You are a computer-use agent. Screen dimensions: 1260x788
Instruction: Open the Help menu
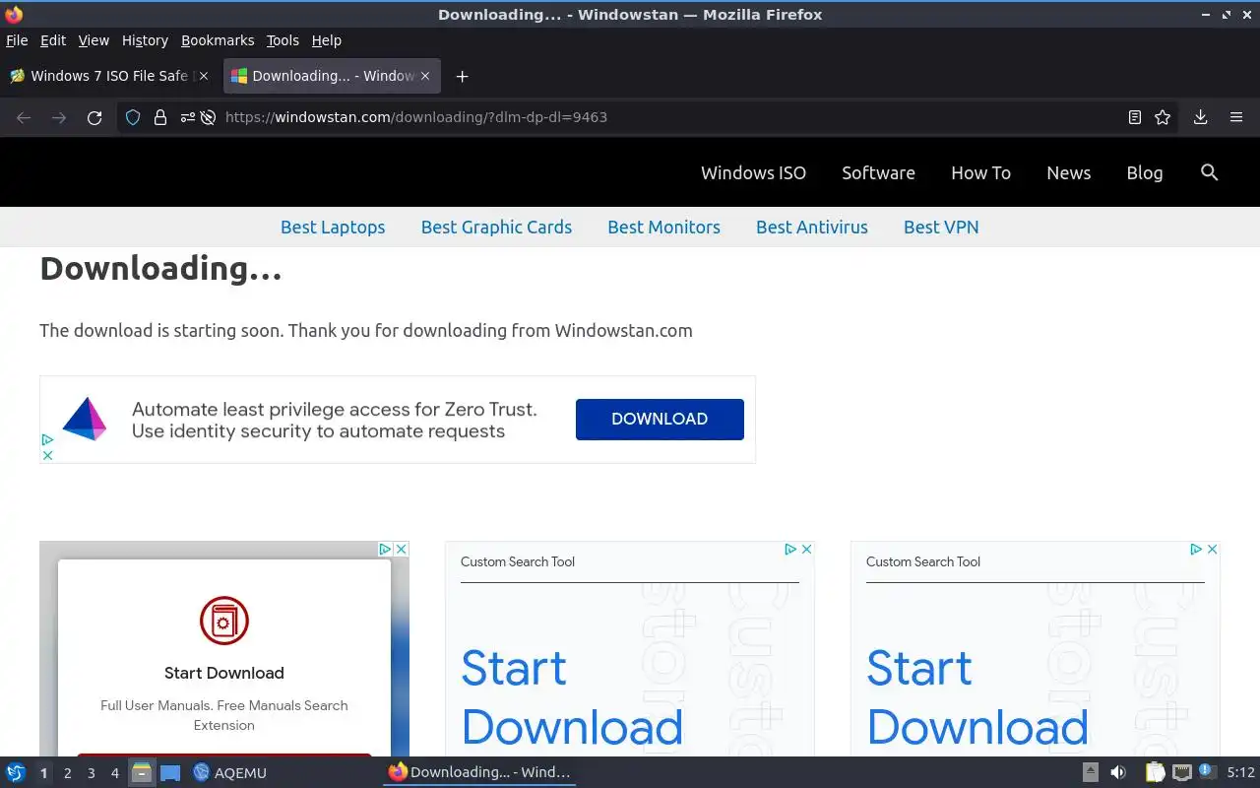pos(327,40)
